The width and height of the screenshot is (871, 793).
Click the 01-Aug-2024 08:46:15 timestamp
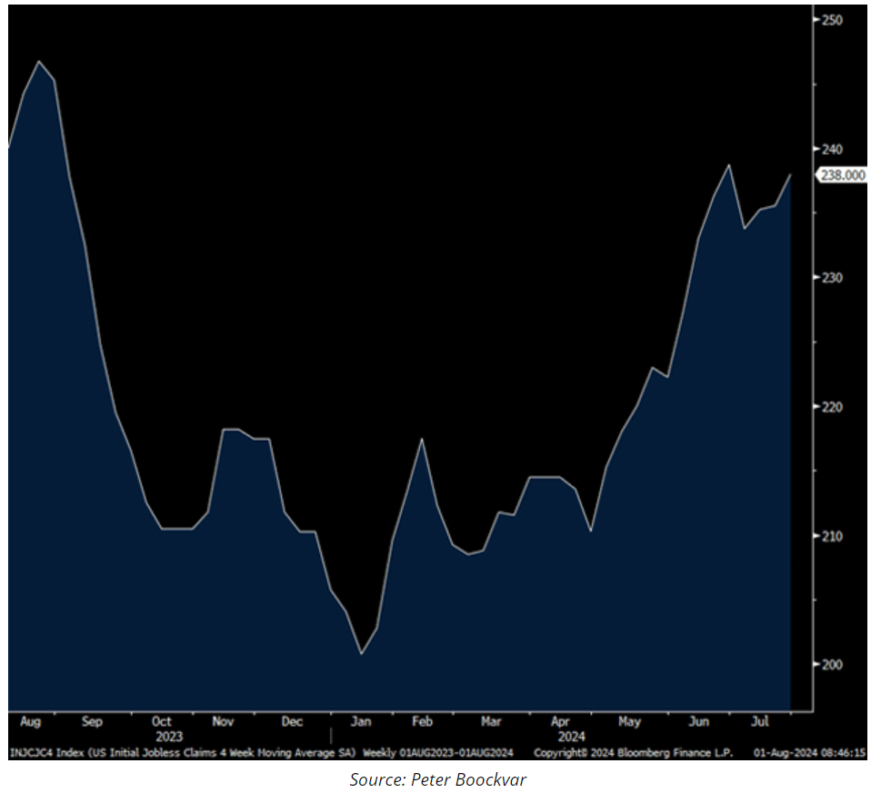coord(809,754)
